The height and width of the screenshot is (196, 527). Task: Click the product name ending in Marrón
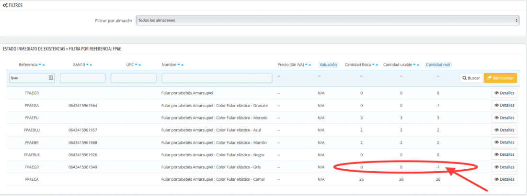[214, 142]
